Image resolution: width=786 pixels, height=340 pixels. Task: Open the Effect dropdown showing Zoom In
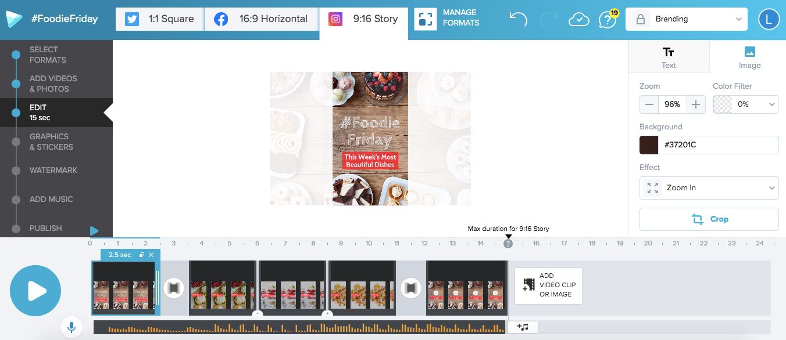click(709, 188)
